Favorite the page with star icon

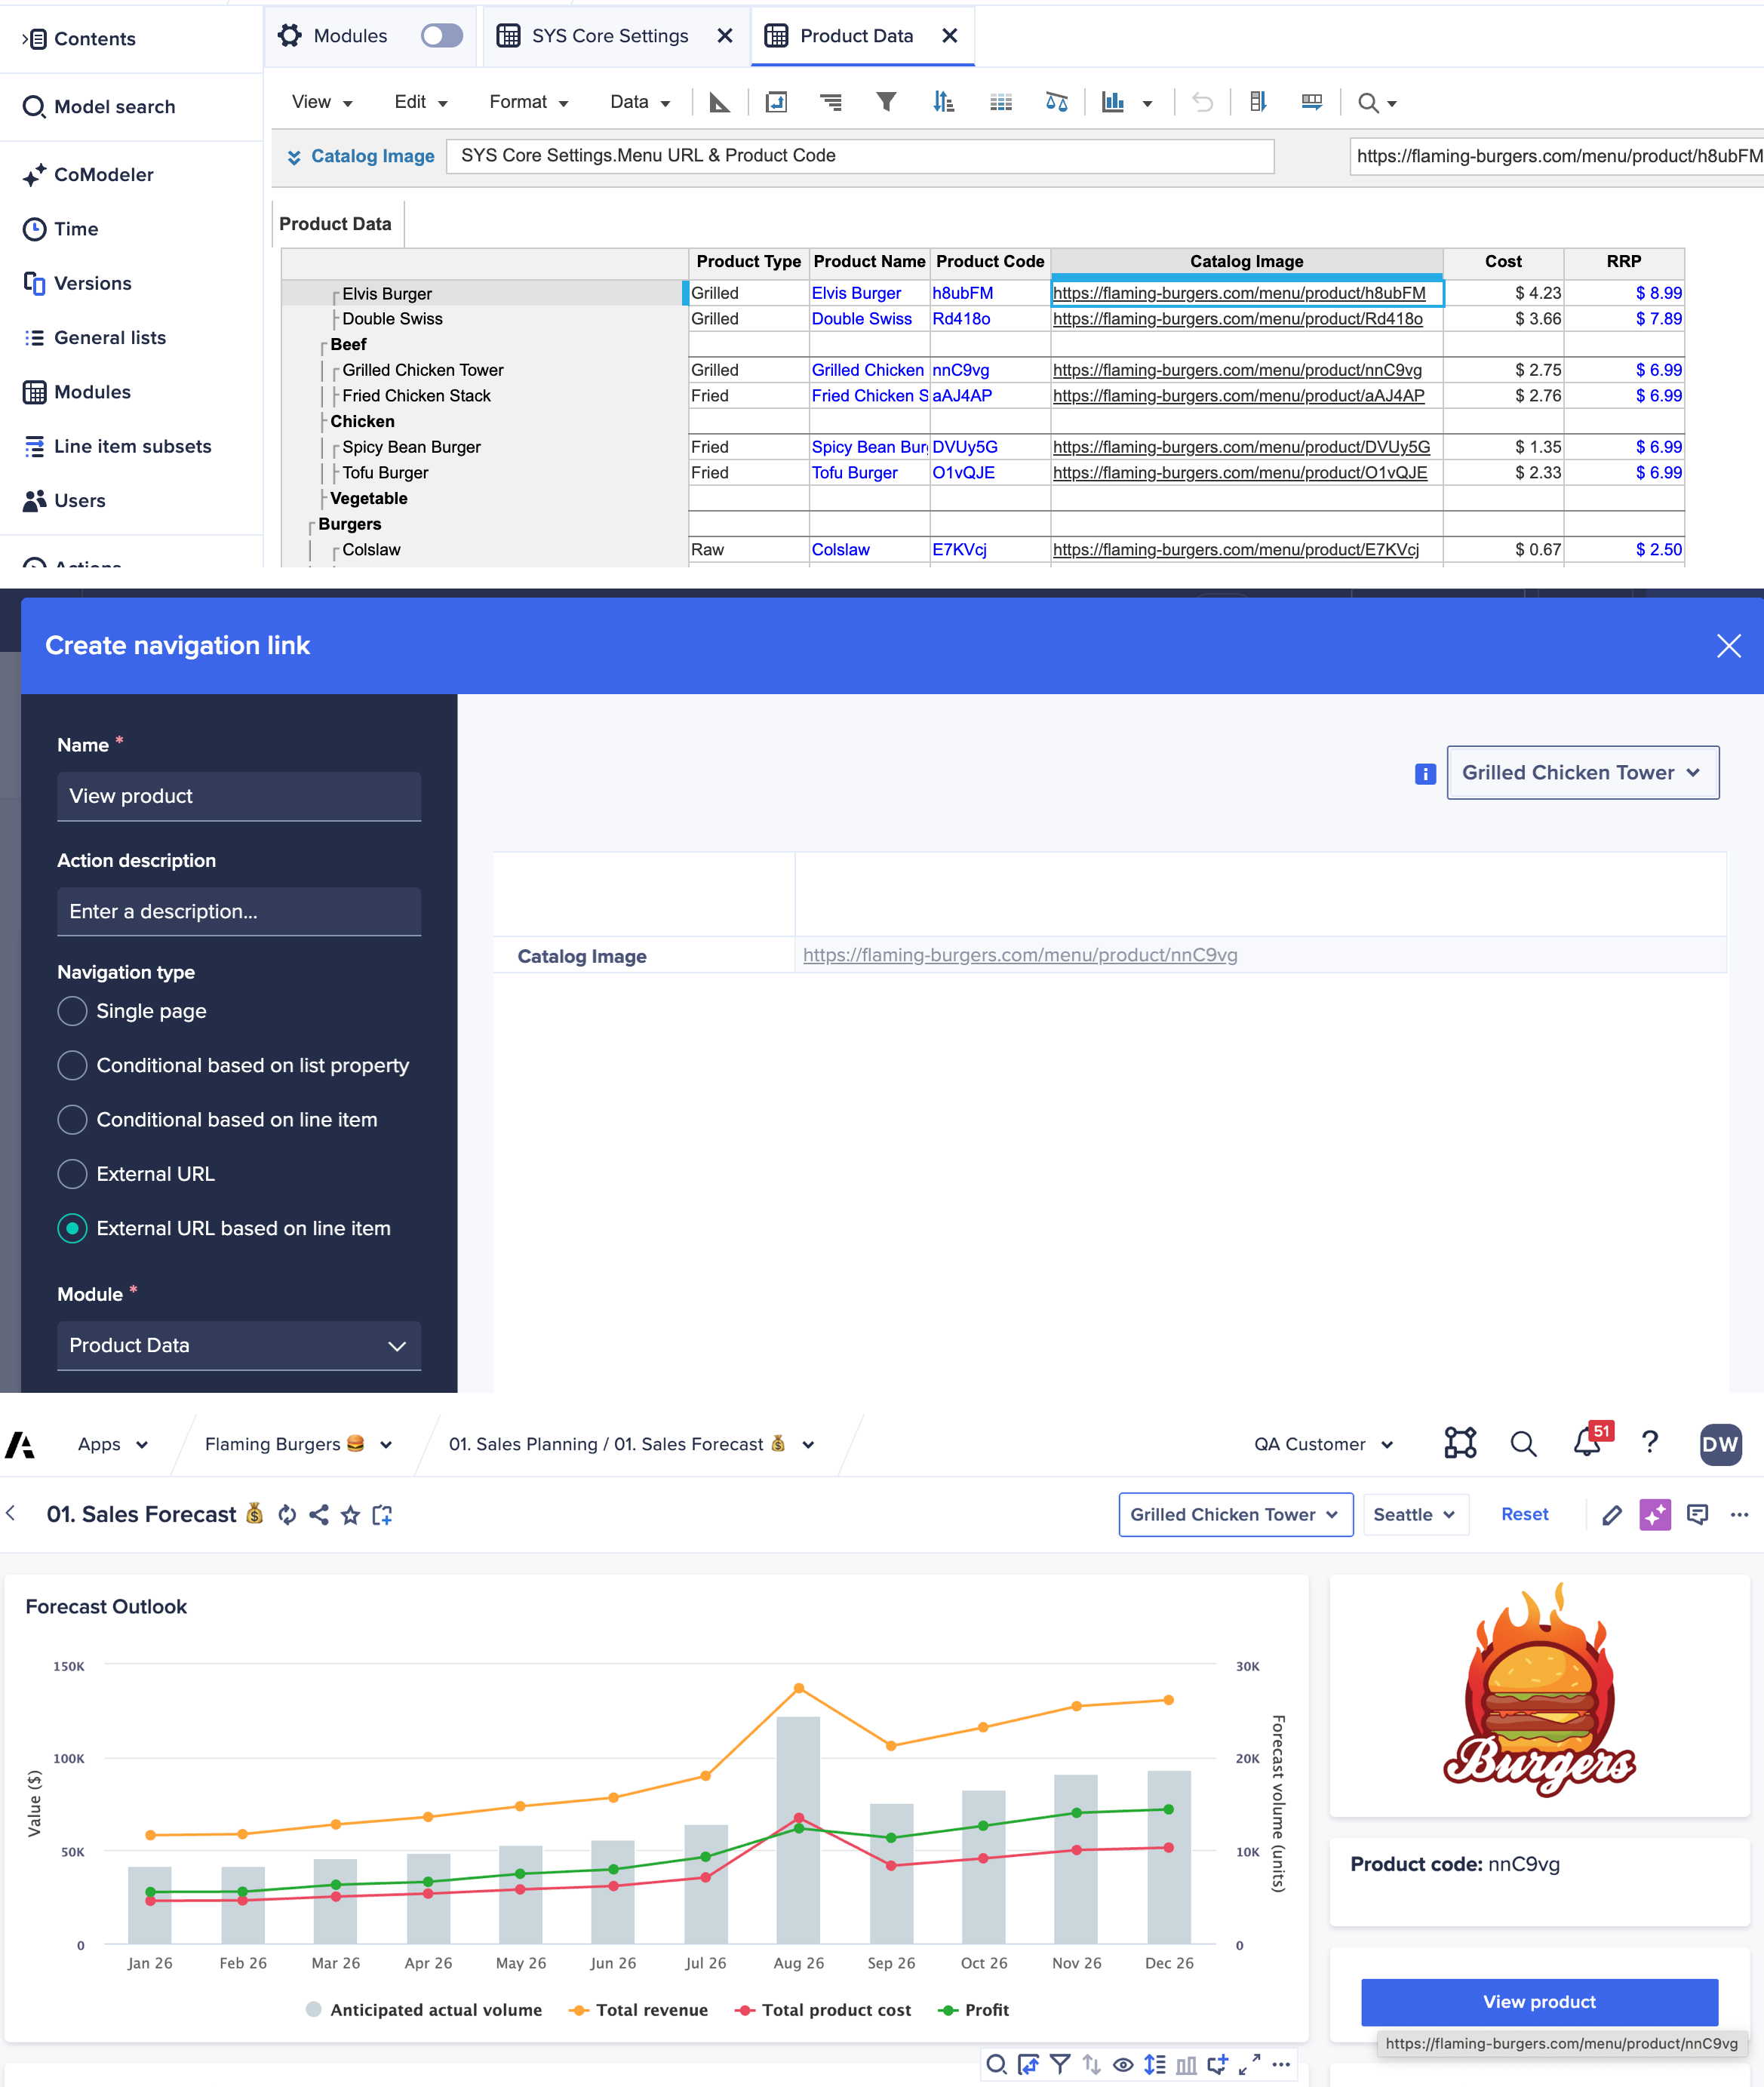[x=350, y=1515]
